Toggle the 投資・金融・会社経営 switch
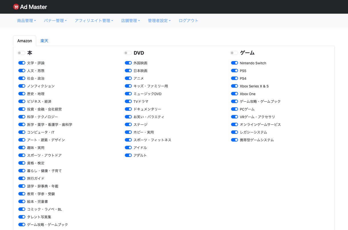 pyautogui.click(x=22, y=109)
